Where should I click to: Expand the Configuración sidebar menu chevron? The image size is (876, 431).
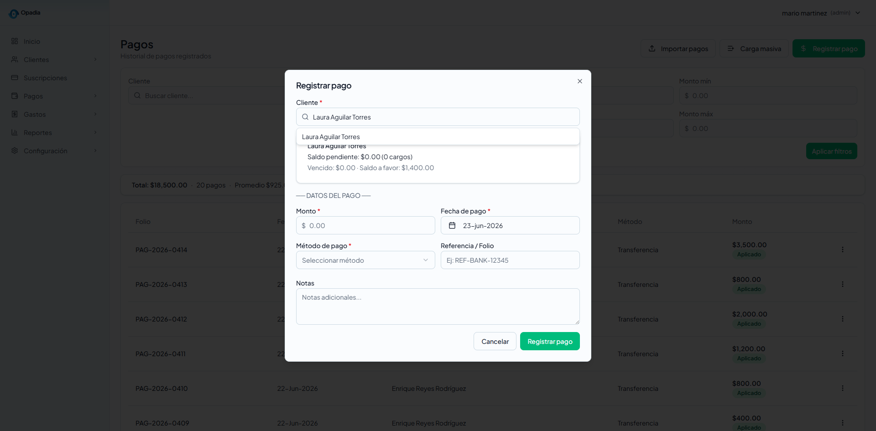(95, 151)
